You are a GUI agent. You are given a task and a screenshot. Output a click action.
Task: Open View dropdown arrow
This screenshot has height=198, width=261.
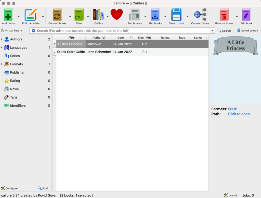(88, 17)
